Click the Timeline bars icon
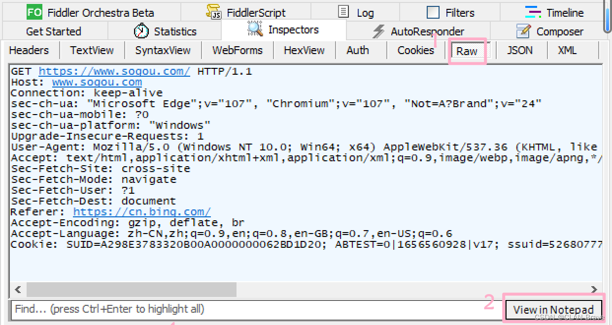Viewport: 612px width, 325px height. tap(533, 12)
